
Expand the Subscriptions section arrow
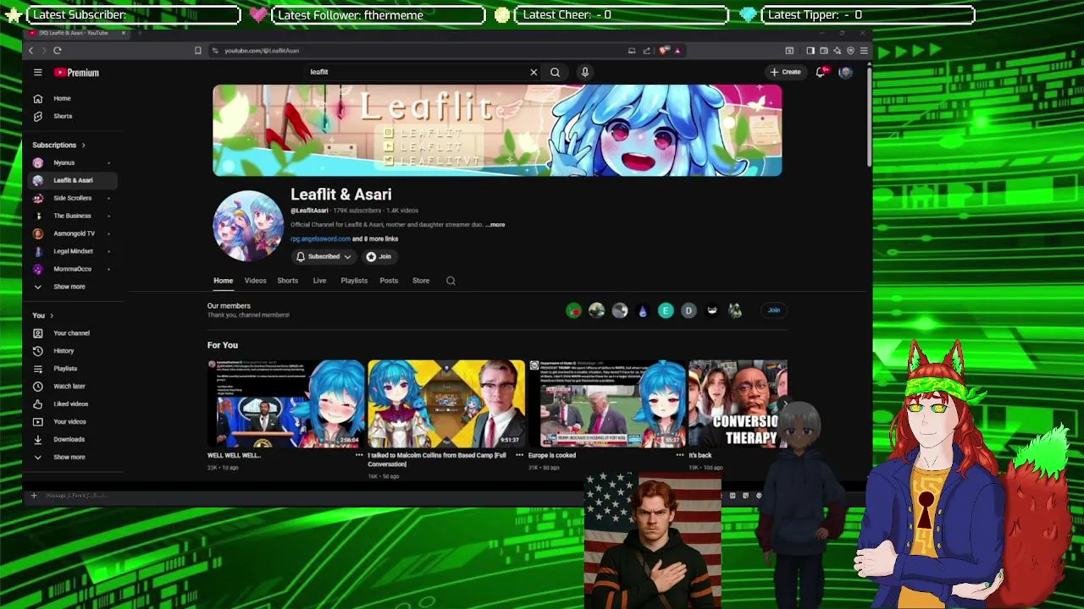pyautogui.click(x=83, y=145)
